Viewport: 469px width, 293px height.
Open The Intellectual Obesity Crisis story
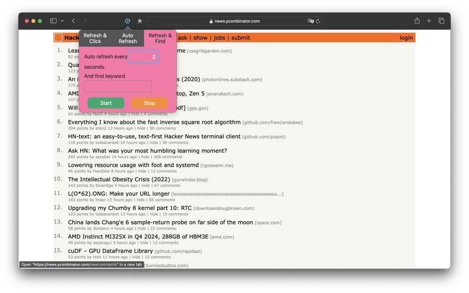point(119,180)
